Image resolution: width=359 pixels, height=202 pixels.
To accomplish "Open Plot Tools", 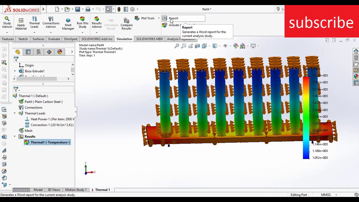I will click(145, 18).
